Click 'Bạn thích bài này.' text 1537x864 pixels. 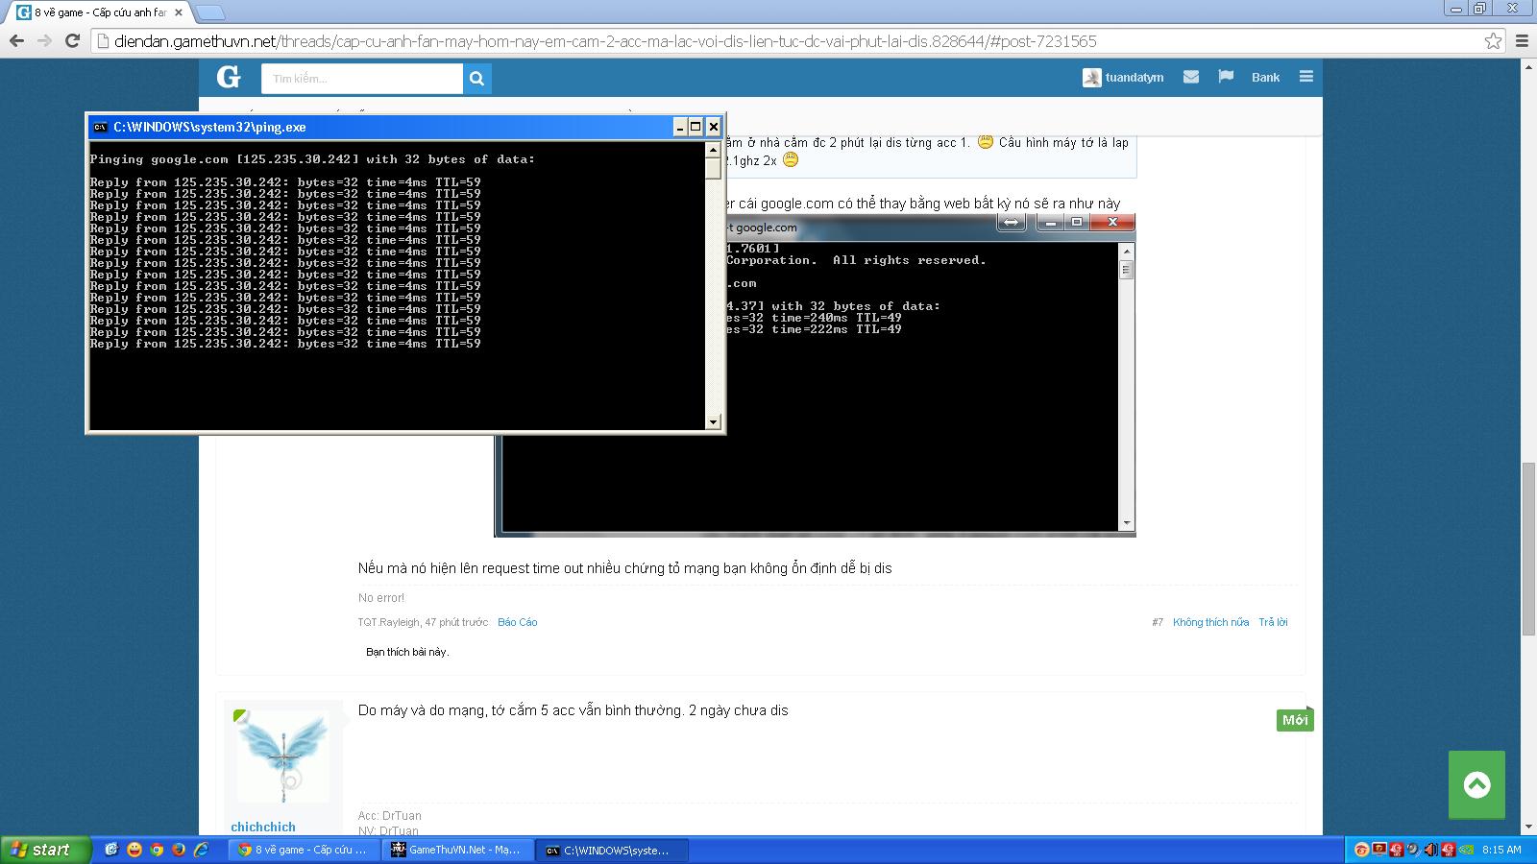point(407,652)
